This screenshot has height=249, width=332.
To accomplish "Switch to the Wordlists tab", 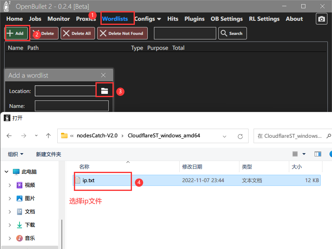I will pos(115,19).
